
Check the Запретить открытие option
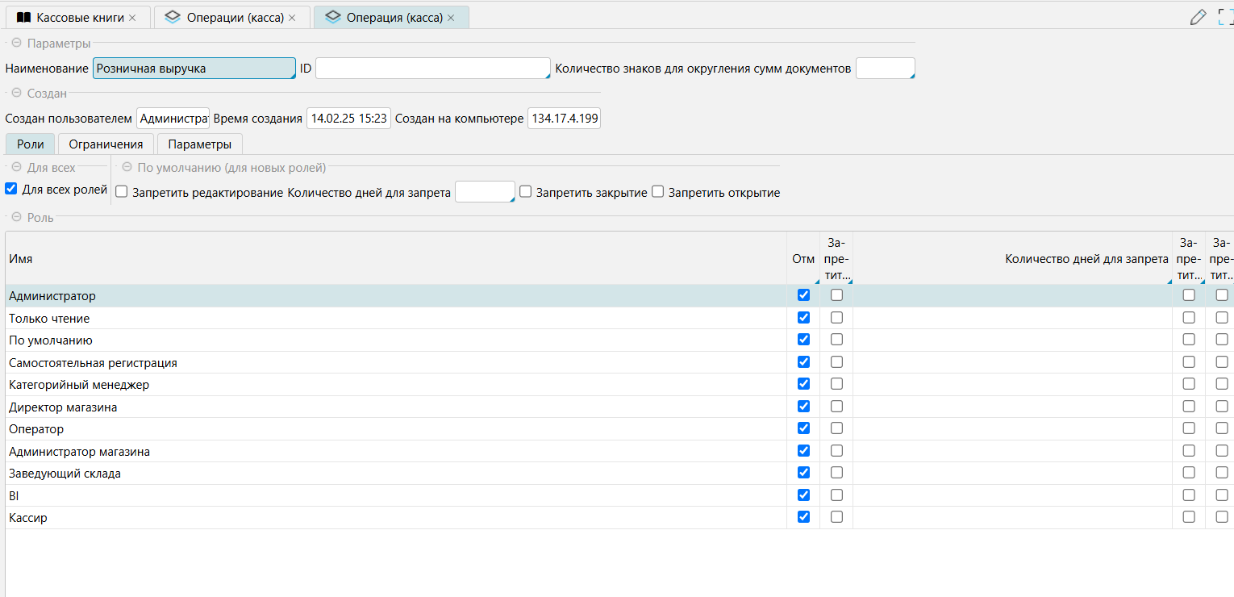(x=658, y=192)
